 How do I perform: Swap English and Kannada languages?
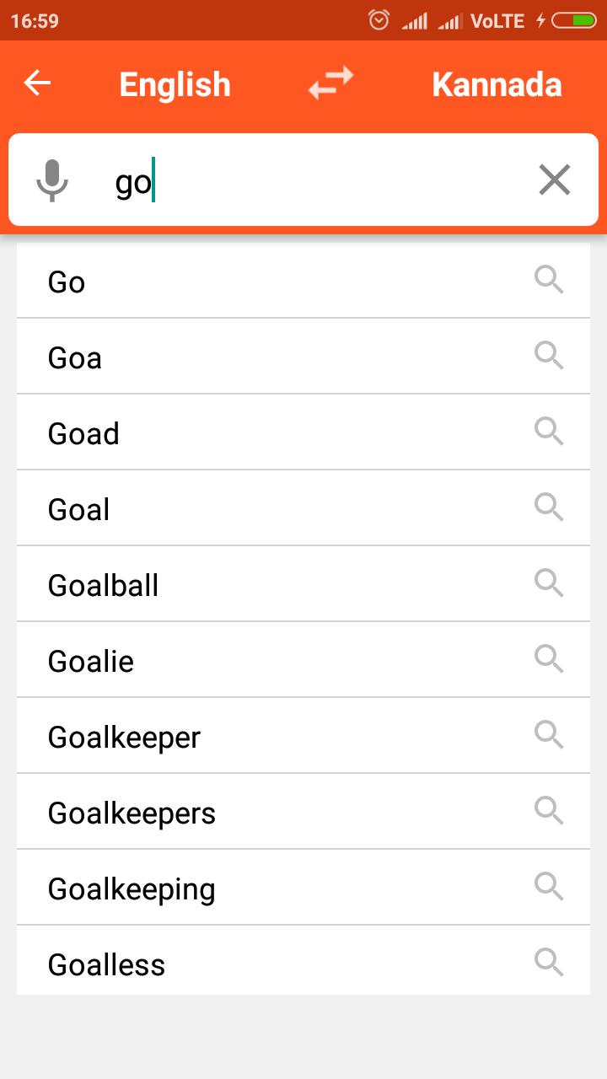[x=330, y=83]
